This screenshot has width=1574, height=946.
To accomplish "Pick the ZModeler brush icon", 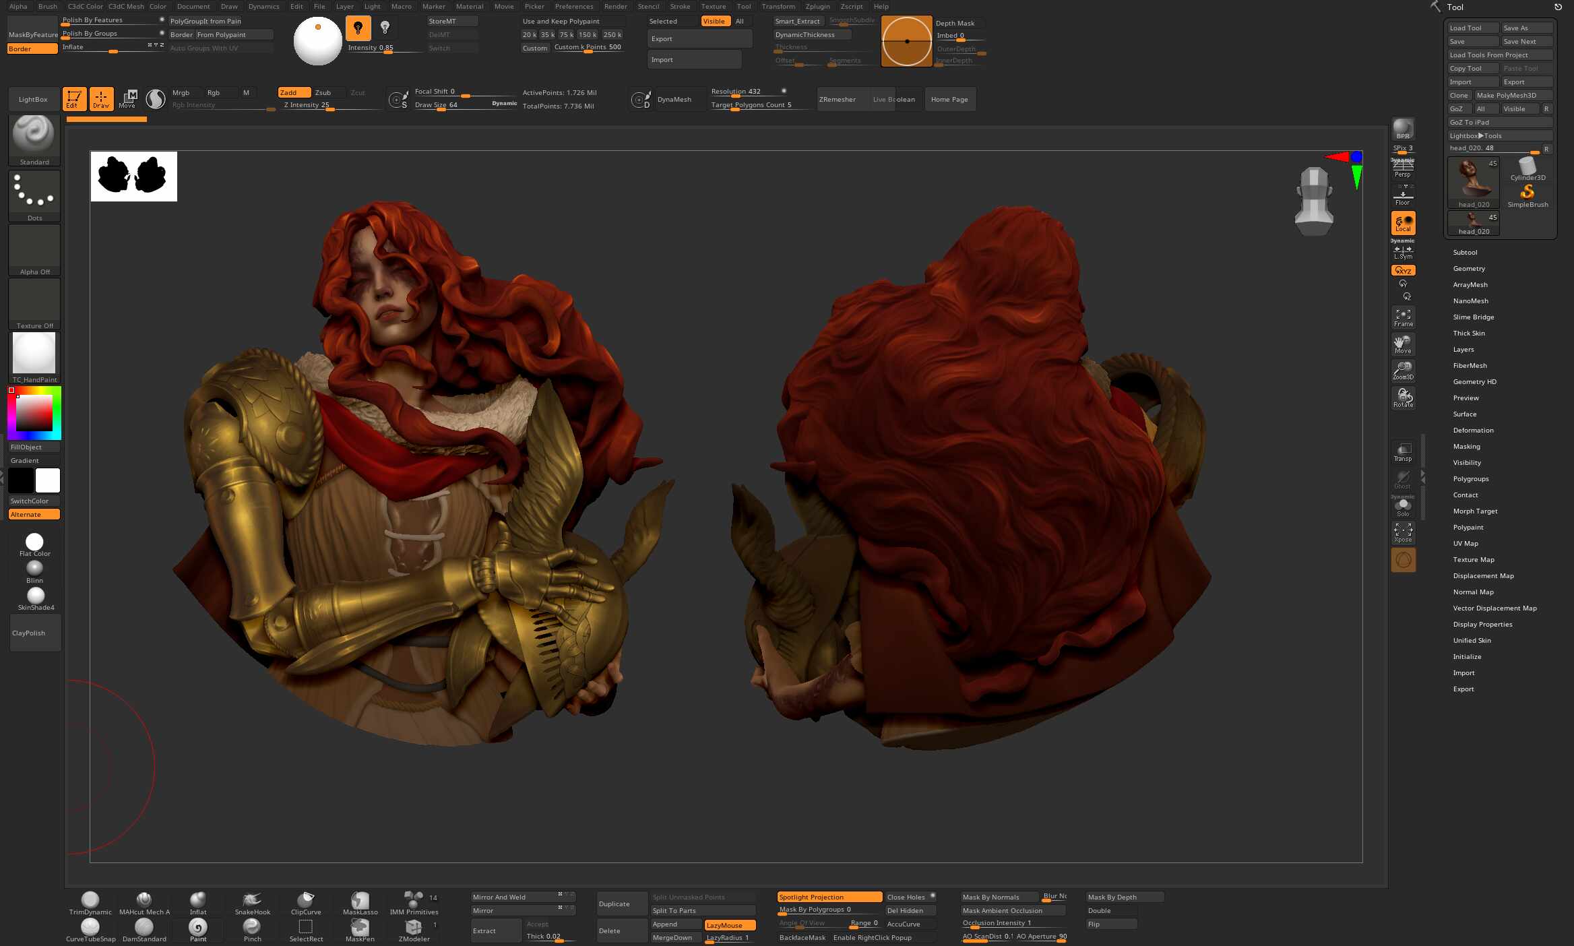I will [x=413, y=928].
